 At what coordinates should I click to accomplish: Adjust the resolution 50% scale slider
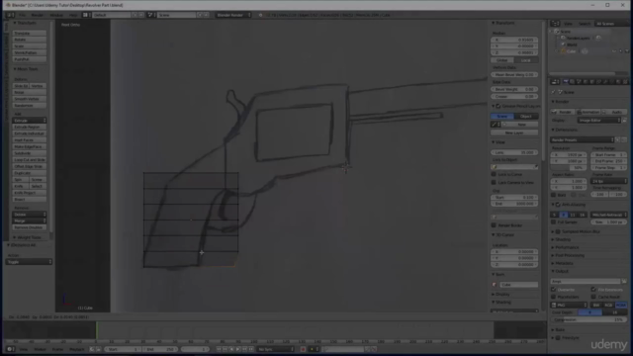point(569,167)
